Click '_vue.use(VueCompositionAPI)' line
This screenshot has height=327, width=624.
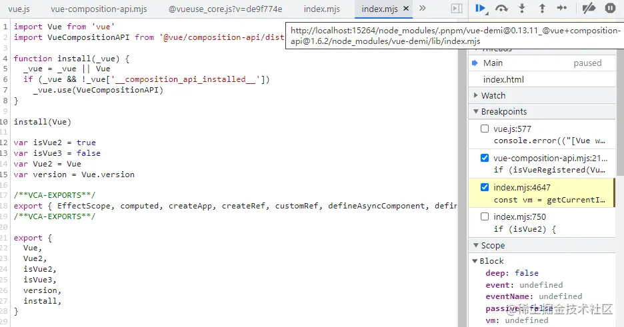point(98,90)
